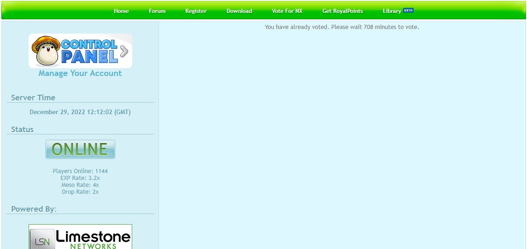Image resolution: width=527 pixels, height=249 pixels.
Task: Click the Players Online count text
Action: tap(80, 171)
